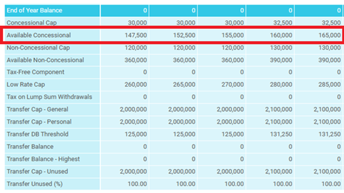The image size is (344, 193).
Task: Select the 270,000 Low Rate Cap cell
Action: click(x=232, y=84)
